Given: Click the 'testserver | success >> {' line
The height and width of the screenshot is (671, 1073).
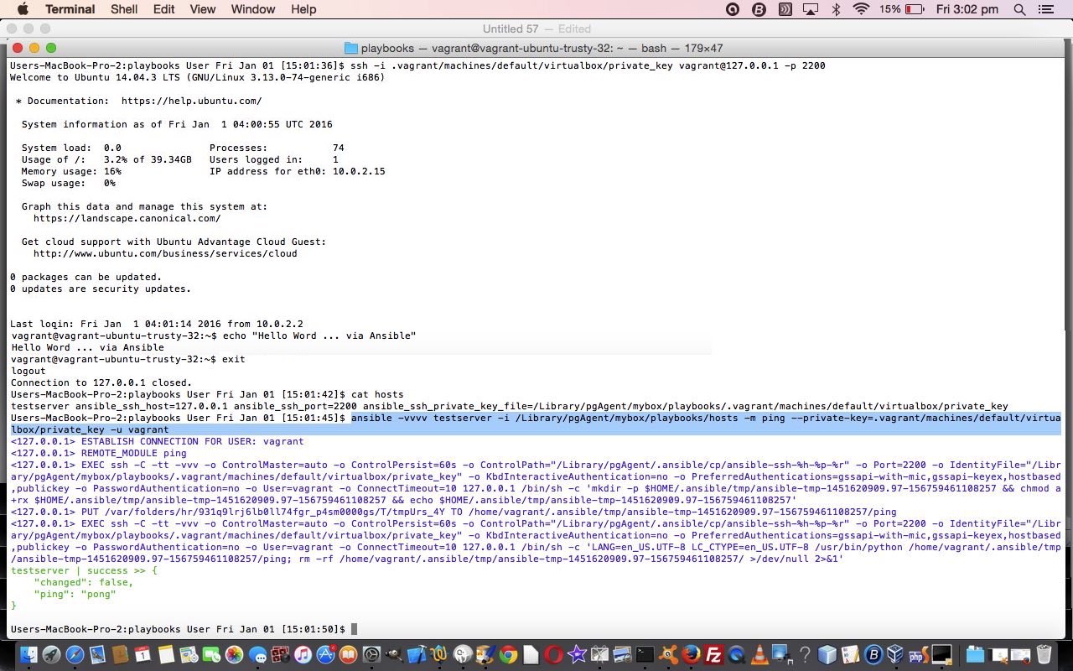Looking at the screenshot, I should click(x=84, y=570).
